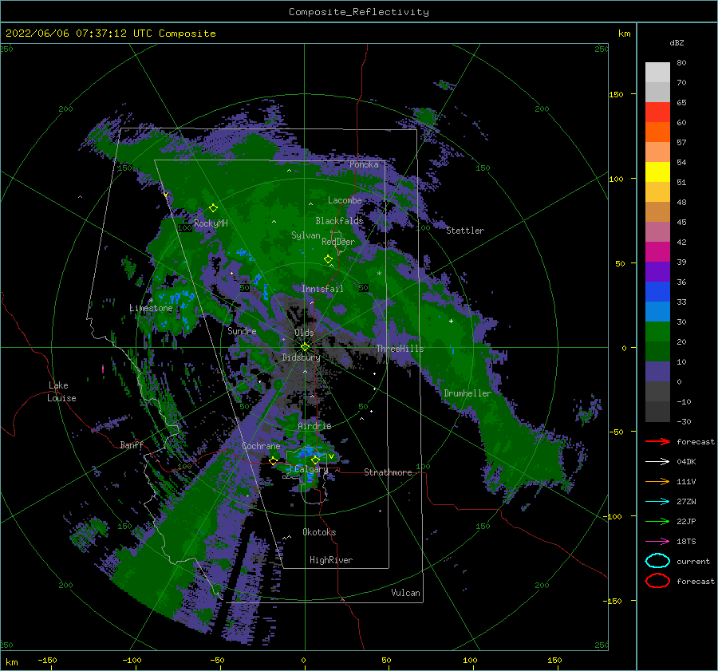Click the Composite_Reflectivity title
The image size is (718, 671).
point(359,12)
